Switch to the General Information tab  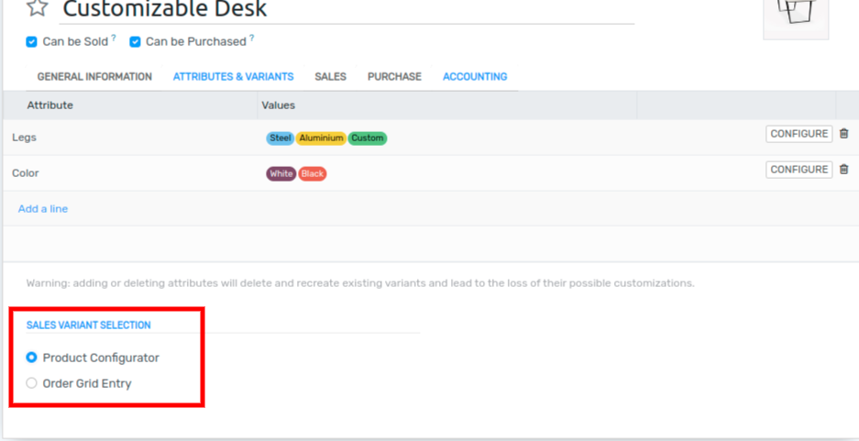tap(94, 77)
